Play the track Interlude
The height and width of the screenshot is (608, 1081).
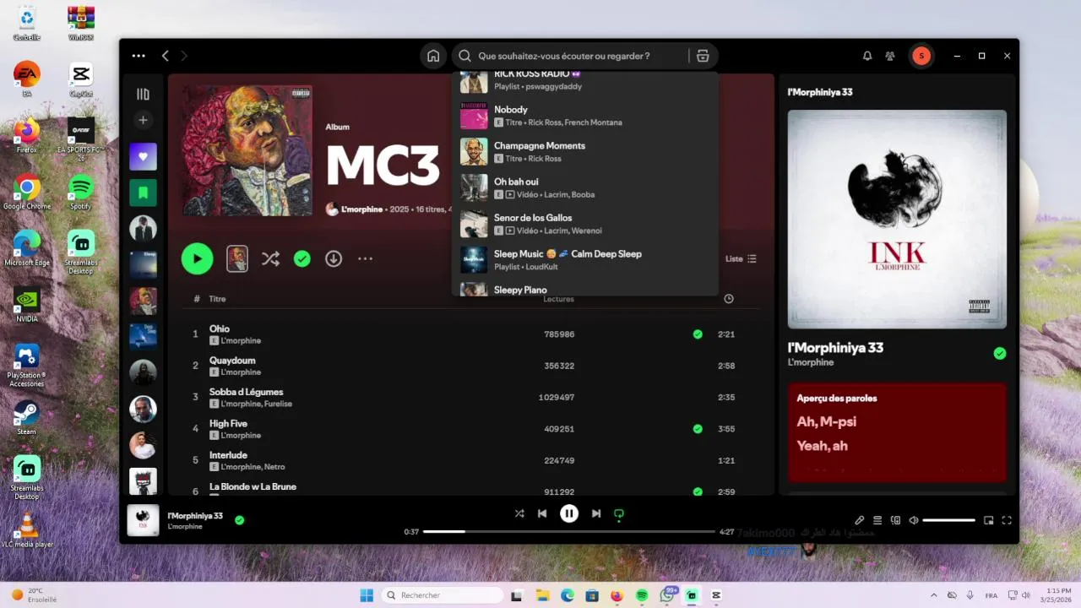click(x=228, y=455)
